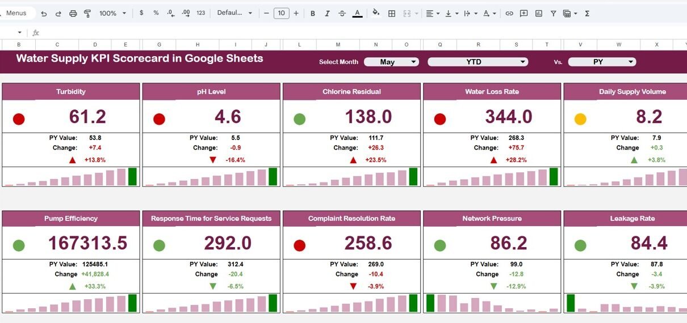Open the Functions sigma icon
The height and width of the screenshot is (323, 687).
pyautogui.click(x=587, y=13)
